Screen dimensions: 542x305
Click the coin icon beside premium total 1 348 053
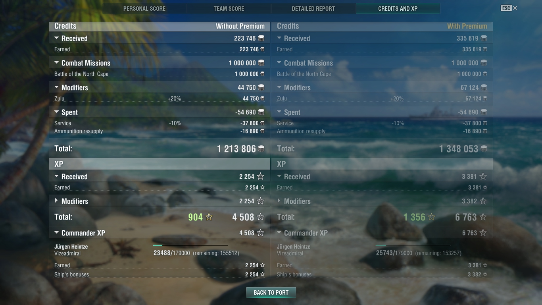[484, 149]
